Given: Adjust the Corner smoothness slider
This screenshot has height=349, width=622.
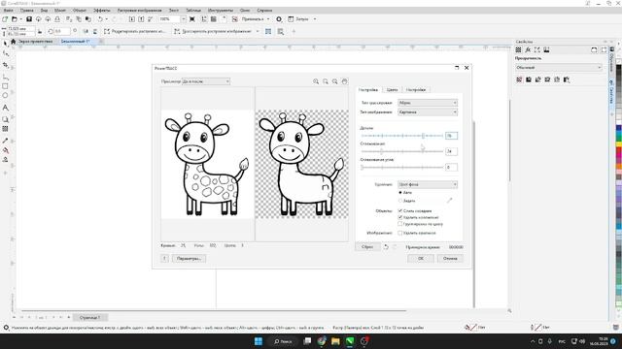Looking at the screenshot, I should pos(402,167).
